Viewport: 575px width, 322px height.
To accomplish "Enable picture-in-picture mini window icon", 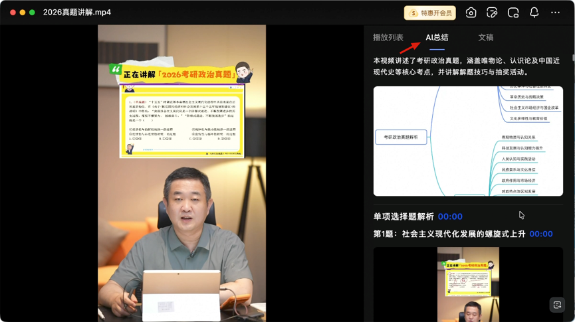I will click(513, 13).
